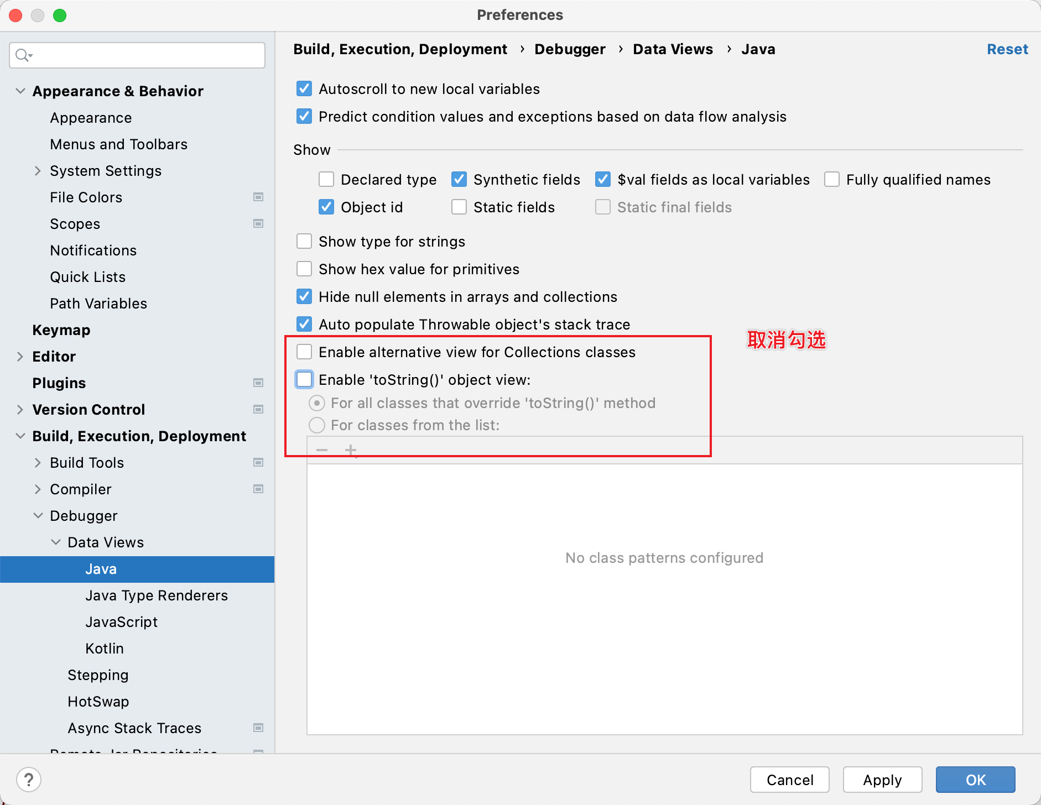Image resolution: width=1041 pixels, height=805 pixels.
Task: Click the project-level icon beside Version Control
Action: point(258,410)
